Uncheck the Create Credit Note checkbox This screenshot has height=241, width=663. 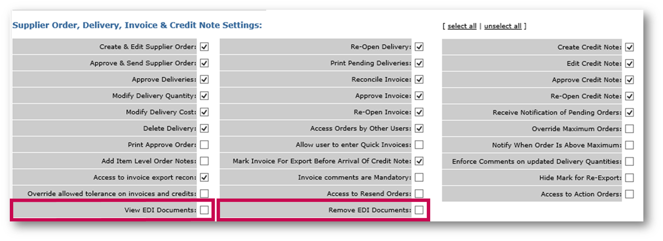(629, 47)
